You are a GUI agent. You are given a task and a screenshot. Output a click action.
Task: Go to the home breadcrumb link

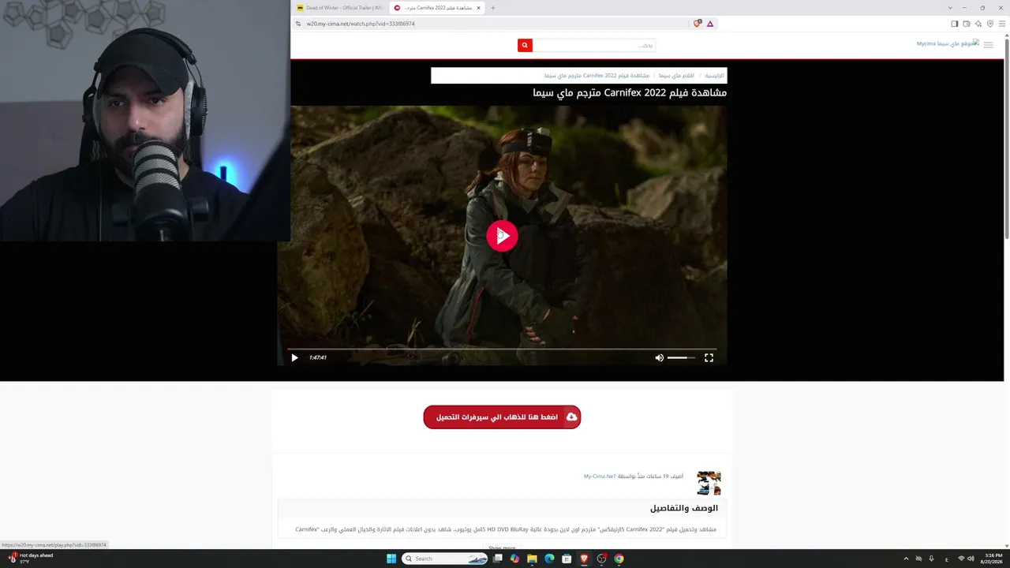pos(714,76)
